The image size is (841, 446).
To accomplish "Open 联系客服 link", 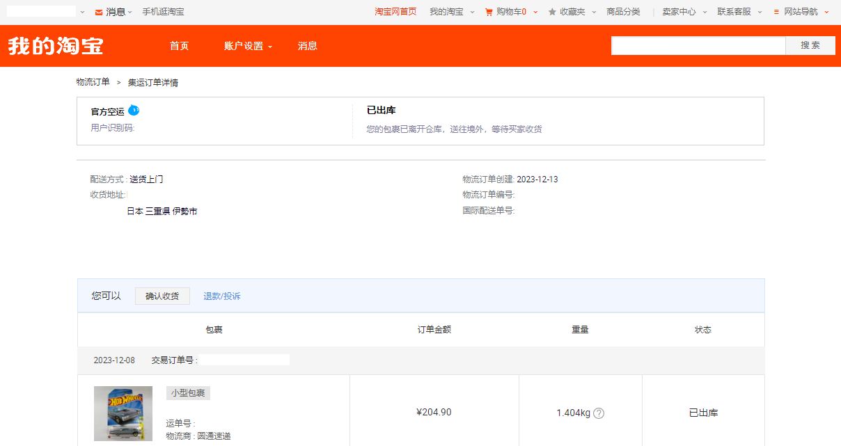I will pyautogui.click(x=734, y=12).
